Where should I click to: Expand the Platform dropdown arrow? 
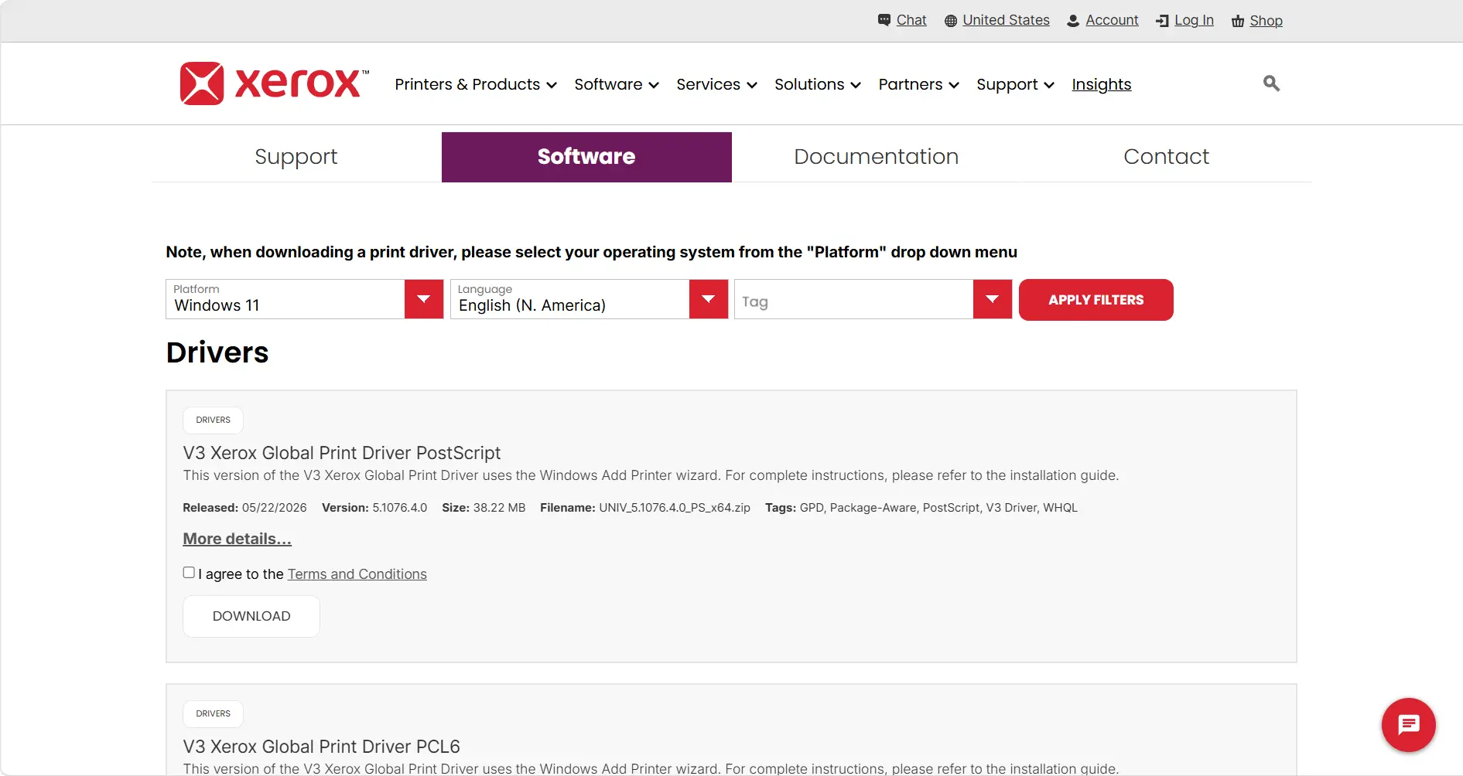coord(424,299)
